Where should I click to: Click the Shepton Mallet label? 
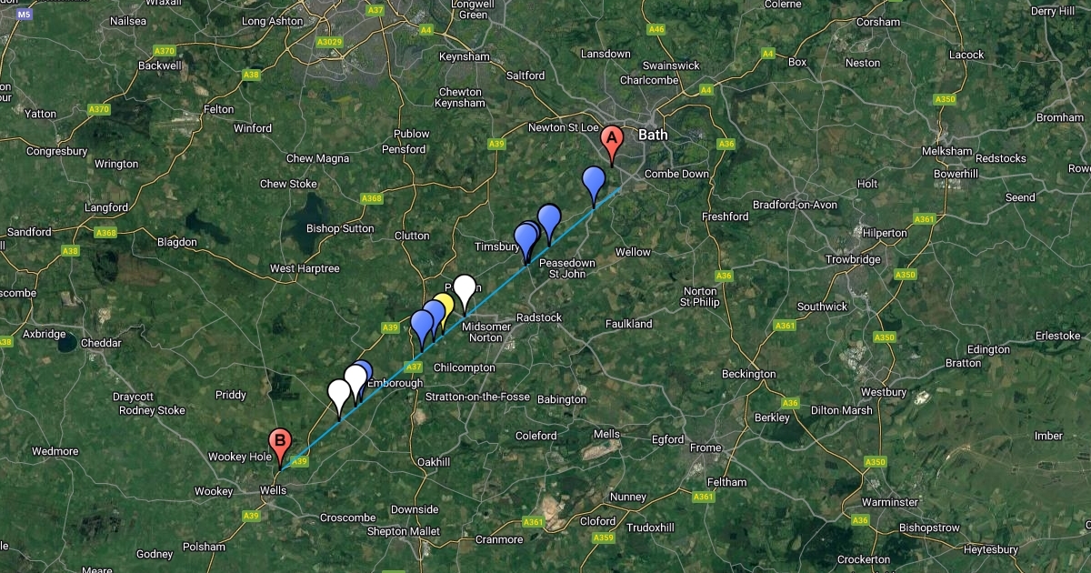pyautogui.click(x=403, y=531)
